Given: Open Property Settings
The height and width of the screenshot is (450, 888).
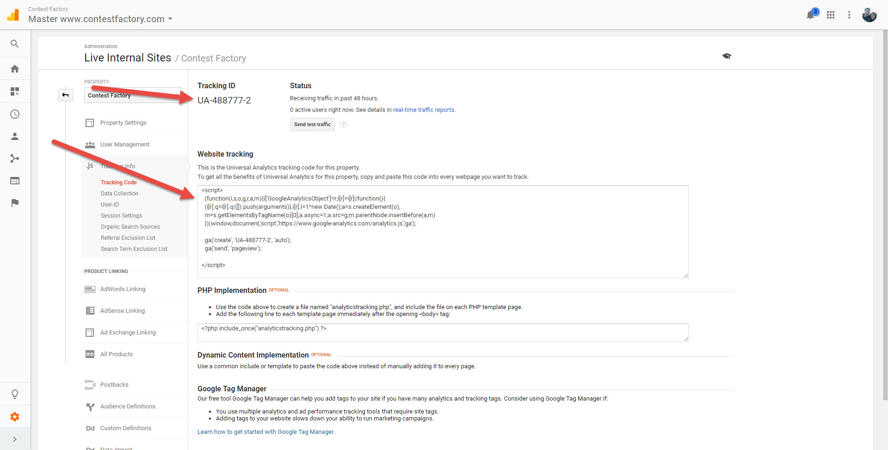Looking at the screenshot, I should [123, 123].
